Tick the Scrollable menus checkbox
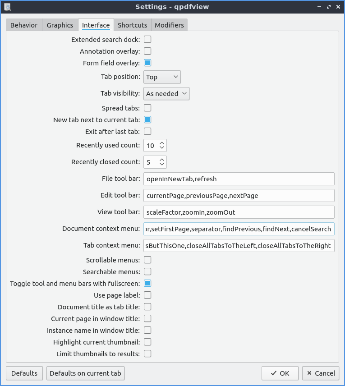Image resolution: width=345 pixels, height=386 pixels. click(x=147, y=260)
